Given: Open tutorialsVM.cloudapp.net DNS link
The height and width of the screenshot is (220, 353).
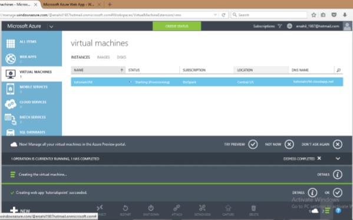Looking at the screenshot, I should [x=314, y=82].
